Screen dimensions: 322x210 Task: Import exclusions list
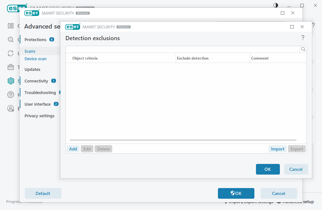click(278, 149)
